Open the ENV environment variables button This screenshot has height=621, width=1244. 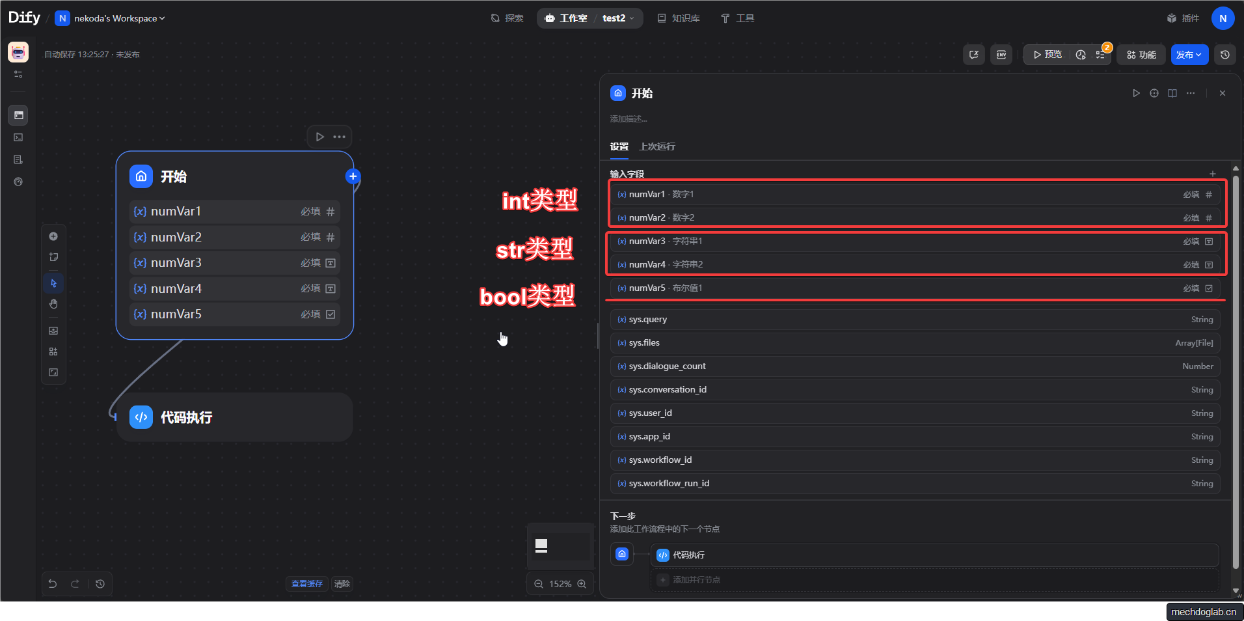click(x=1001, y=55)
